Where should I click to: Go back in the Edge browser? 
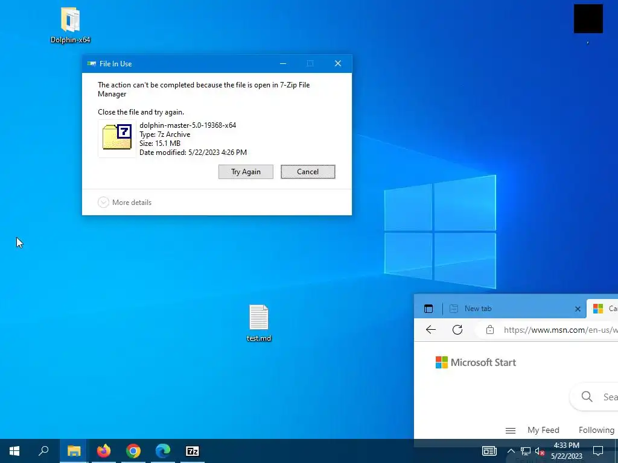(431, 330)
